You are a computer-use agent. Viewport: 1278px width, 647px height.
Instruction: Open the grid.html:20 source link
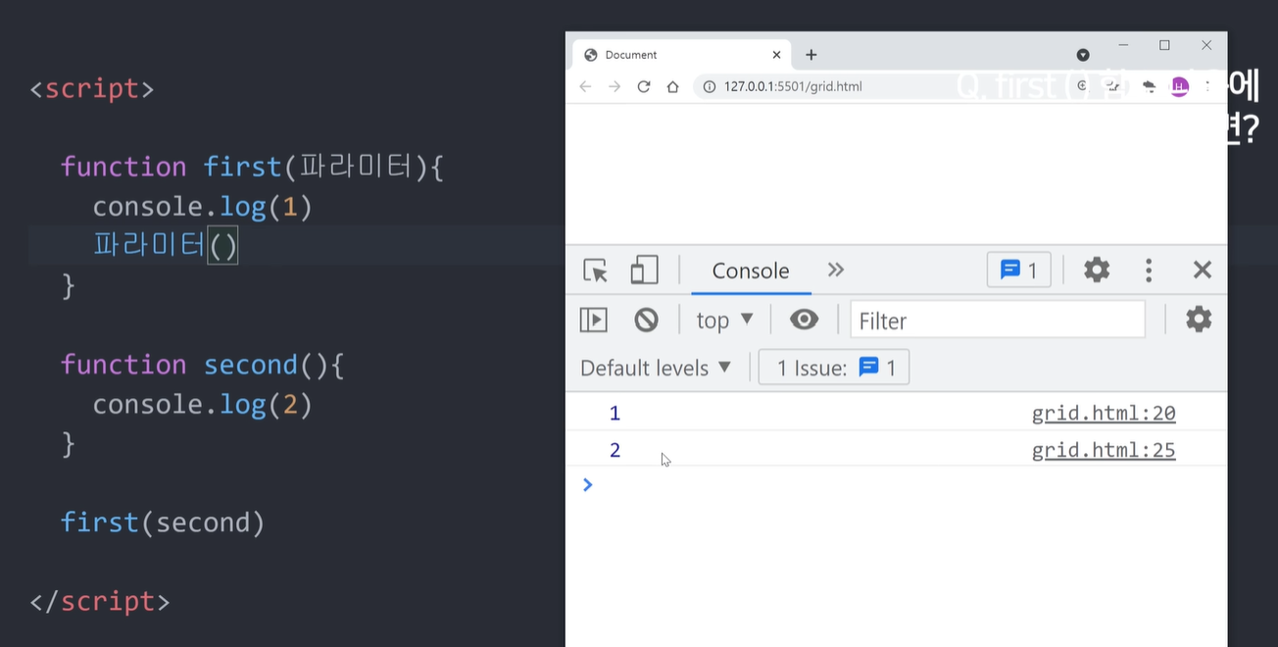pyautogui.click(x=1104, y=414)
